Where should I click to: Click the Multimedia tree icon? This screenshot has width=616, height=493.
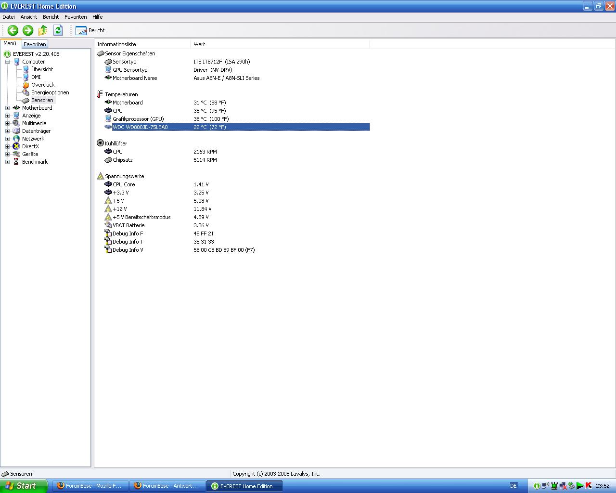click(16, 123)
